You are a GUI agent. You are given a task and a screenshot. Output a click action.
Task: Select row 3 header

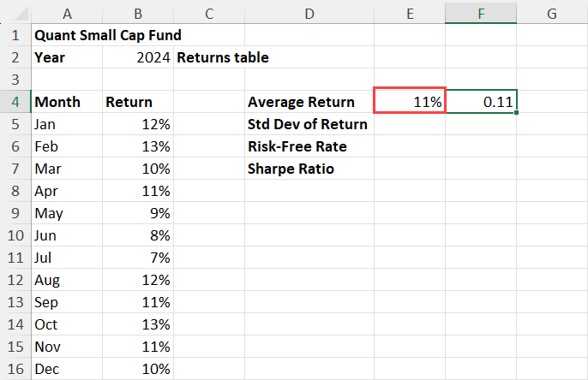[x=15, y=80]
